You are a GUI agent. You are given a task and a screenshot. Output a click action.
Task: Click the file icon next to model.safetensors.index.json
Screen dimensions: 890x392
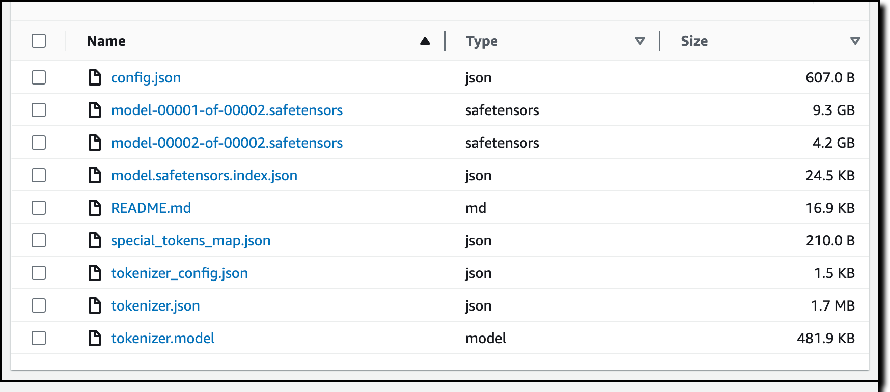click(95, 175)
